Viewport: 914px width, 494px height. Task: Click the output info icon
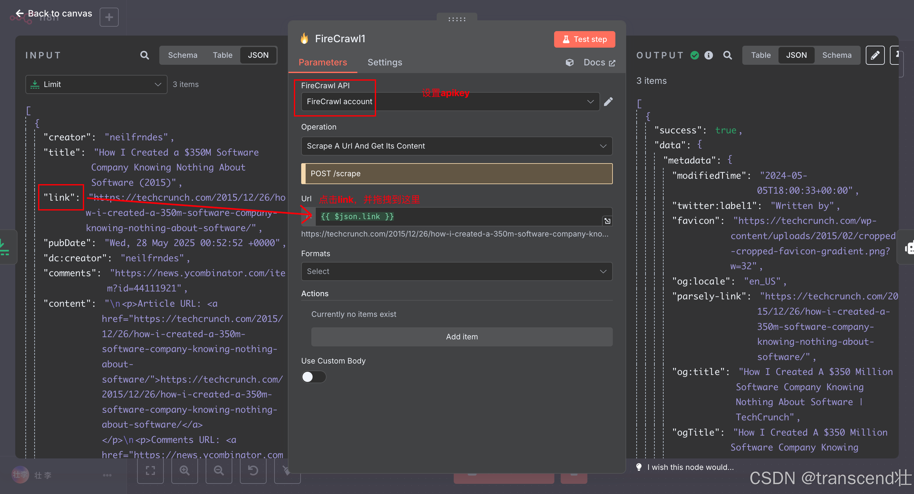point(709,55)
